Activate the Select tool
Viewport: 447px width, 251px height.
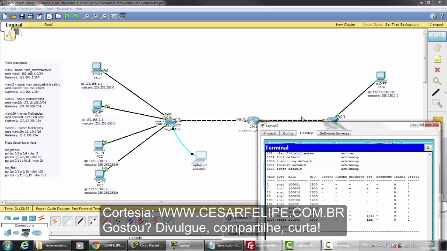(437, 37)
